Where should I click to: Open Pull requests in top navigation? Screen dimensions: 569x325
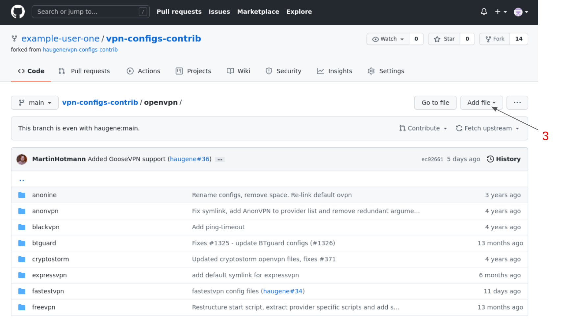pyautogui.click(x=179, y=12)
